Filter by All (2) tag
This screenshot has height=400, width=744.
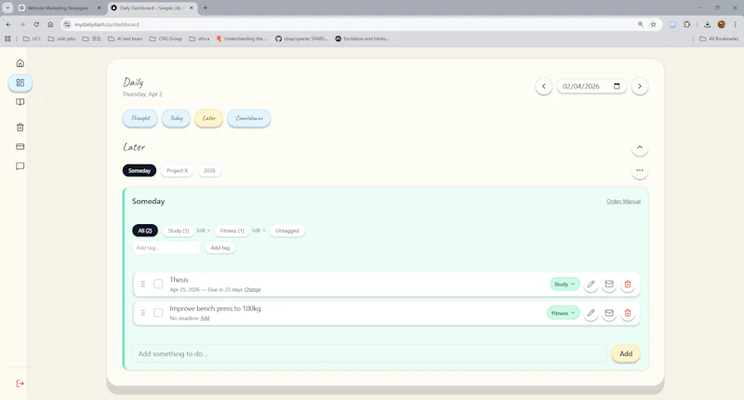tap(145, 231)
